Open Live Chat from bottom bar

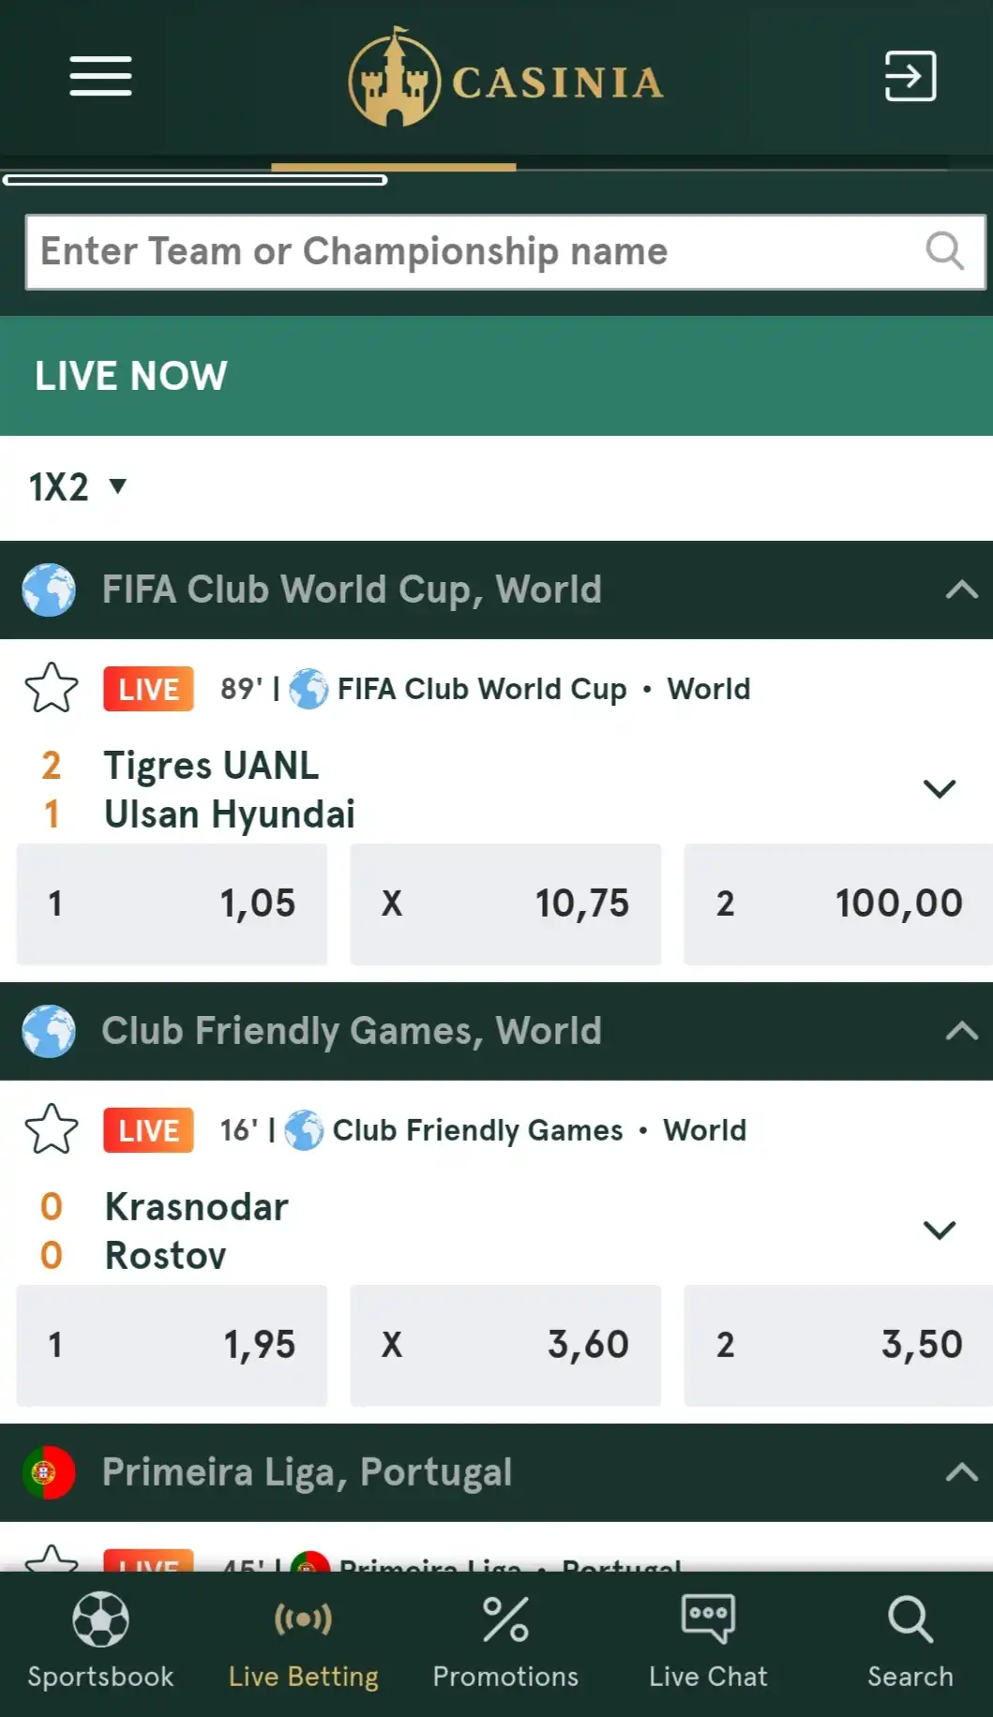[708, 1642]
